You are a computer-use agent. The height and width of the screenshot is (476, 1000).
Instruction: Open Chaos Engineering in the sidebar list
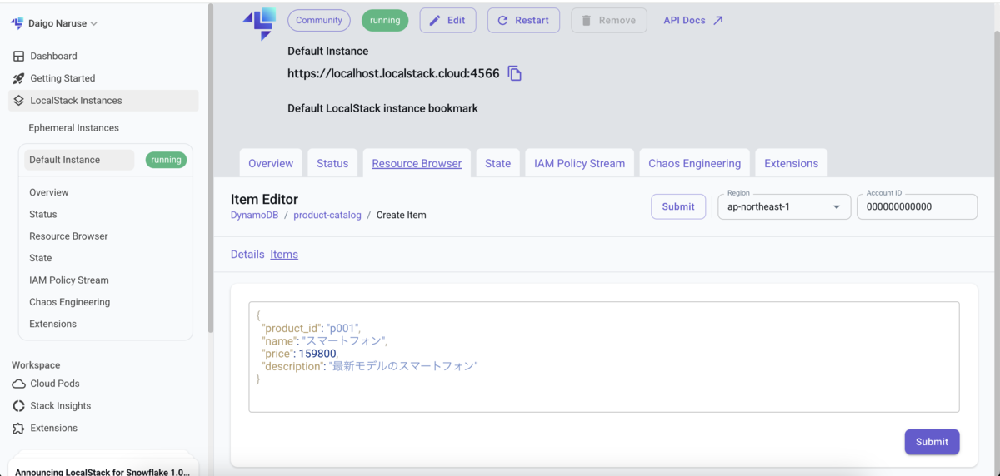pos(70,302)
